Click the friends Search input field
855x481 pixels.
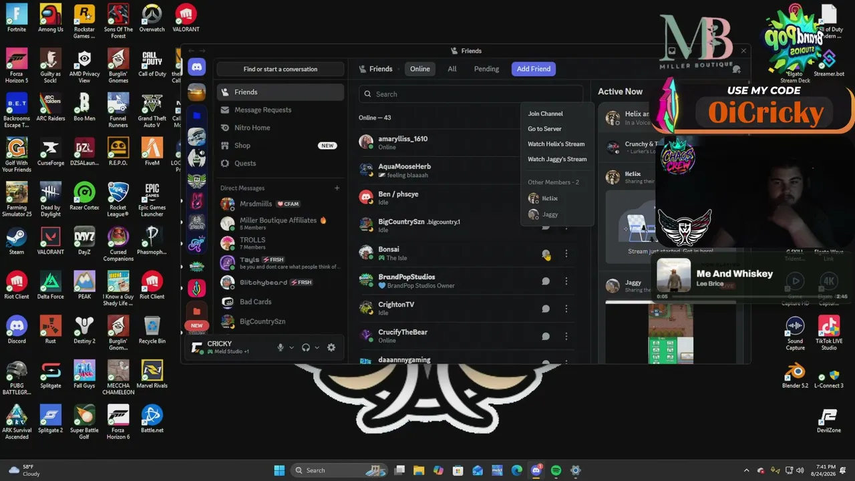[471, 94]
